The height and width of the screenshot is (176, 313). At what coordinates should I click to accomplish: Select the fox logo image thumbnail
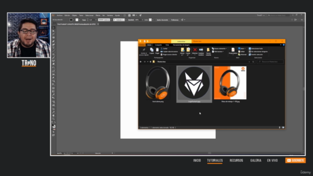click(x=194, y=83)
